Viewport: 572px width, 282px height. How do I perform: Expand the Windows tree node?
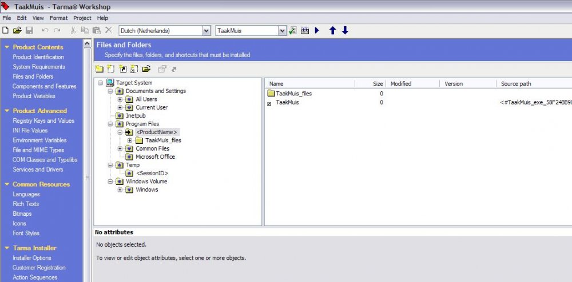point(120,190)
